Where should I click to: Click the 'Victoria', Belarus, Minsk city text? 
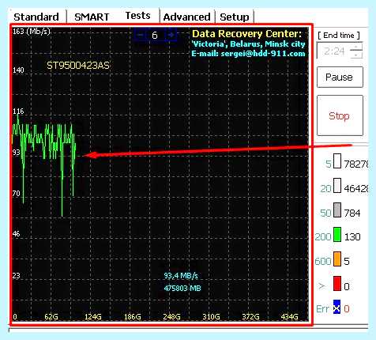248,43
